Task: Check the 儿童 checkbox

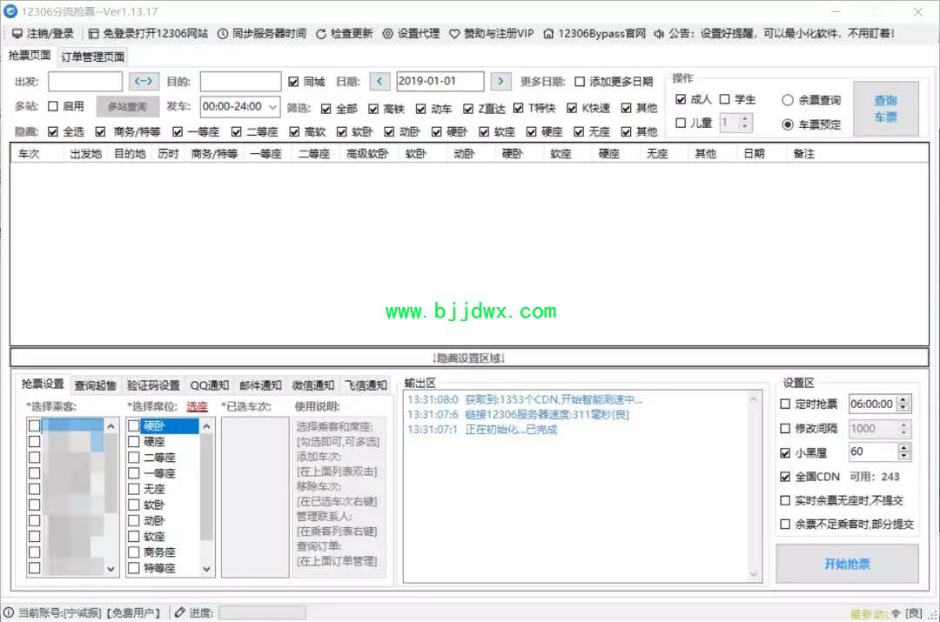Action: point(681,123)
